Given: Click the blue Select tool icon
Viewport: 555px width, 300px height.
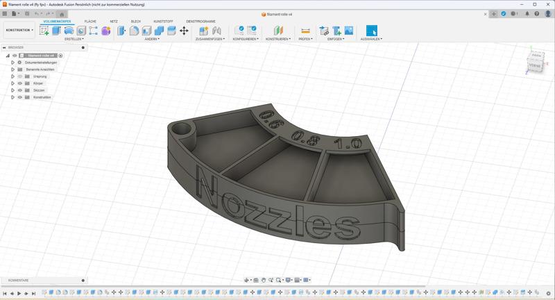Looking at the screenshot, I should [372, 31].
